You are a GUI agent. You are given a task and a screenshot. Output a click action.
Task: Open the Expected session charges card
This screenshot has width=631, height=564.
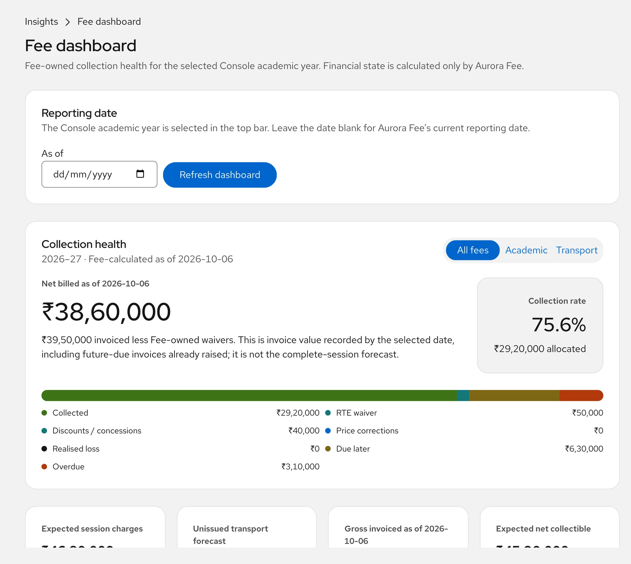pos(95,527)
